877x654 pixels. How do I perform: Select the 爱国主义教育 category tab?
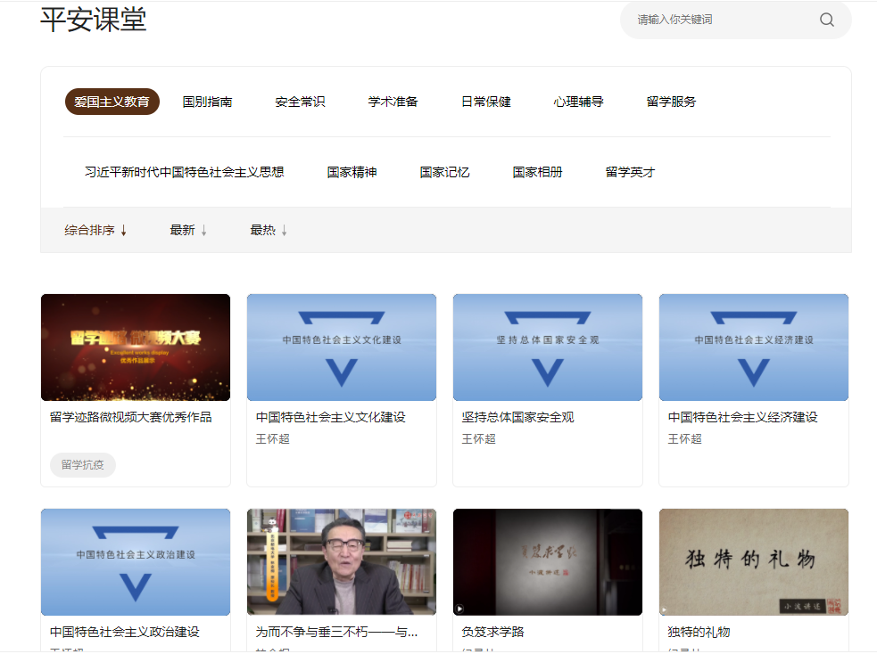(x=112, y=102)
